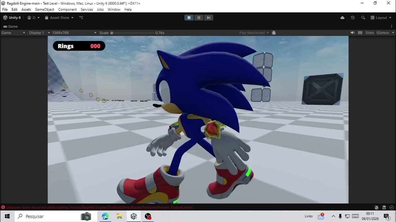
Task: Open the Game view options kebab menu
Action: click(x=392, y=27)
